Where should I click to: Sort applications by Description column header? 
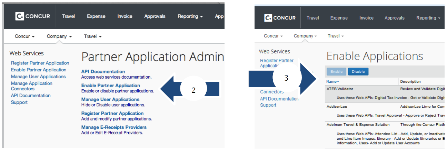tap(410, 81)
